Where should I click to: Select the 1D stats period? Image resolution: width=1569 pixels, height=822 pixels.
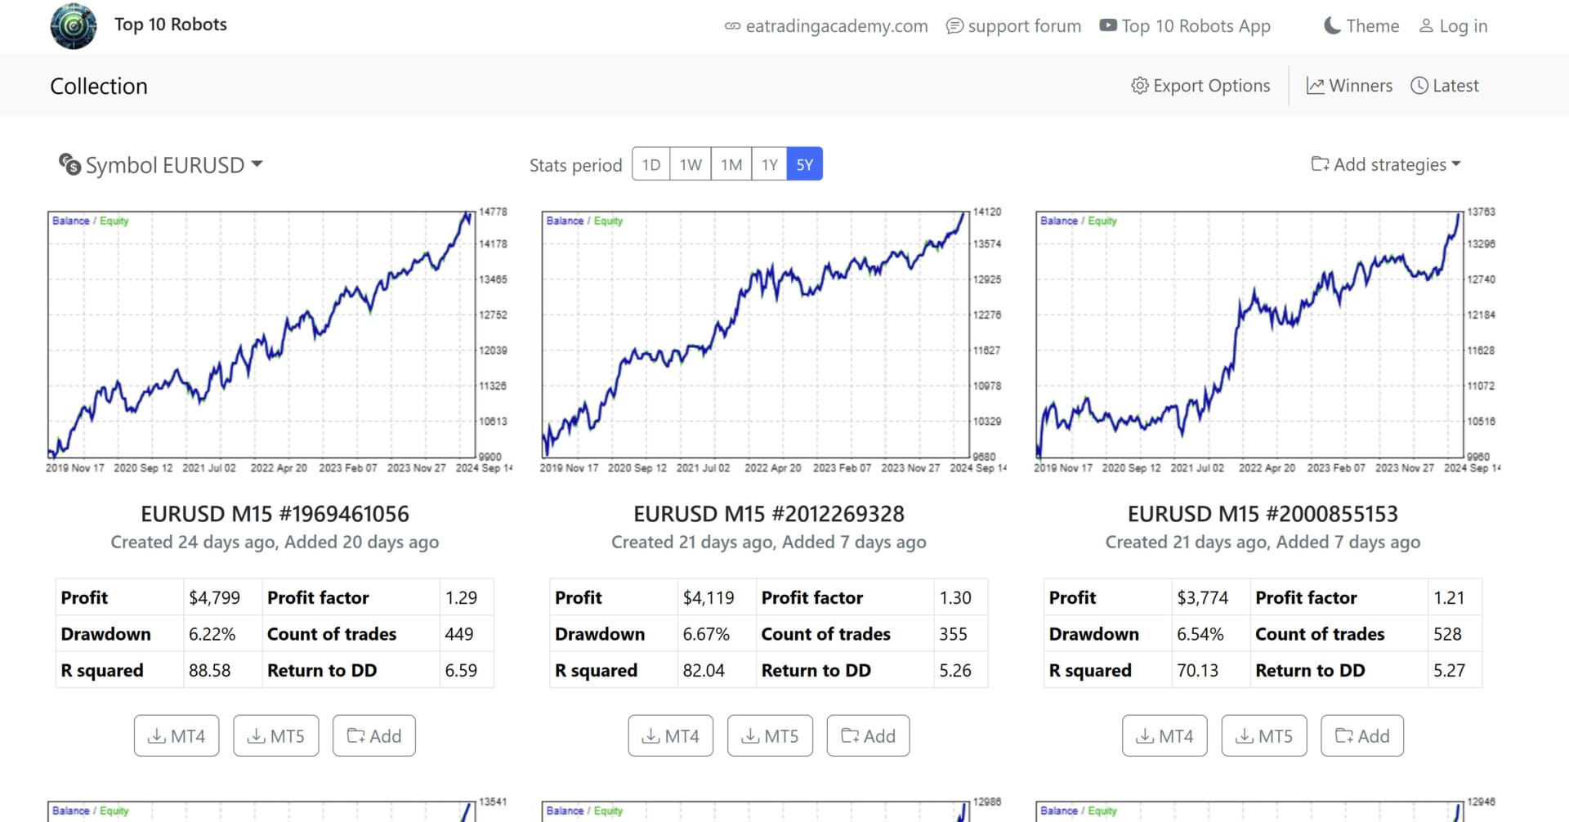pyautogui.click(x=651, y=165)
